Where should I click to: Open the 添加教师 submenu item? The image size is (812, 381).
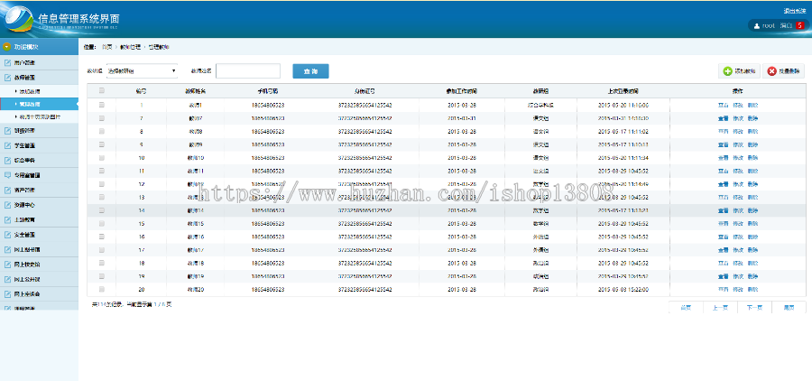coord(30,91)
